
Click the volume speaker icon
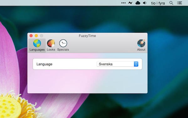pos(145,3)
